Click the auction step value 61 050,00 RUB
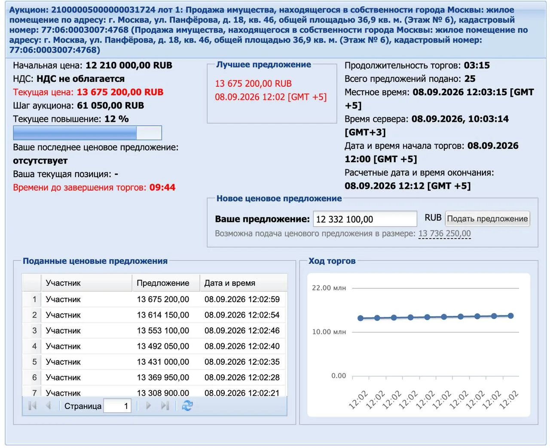 point(110,105)
